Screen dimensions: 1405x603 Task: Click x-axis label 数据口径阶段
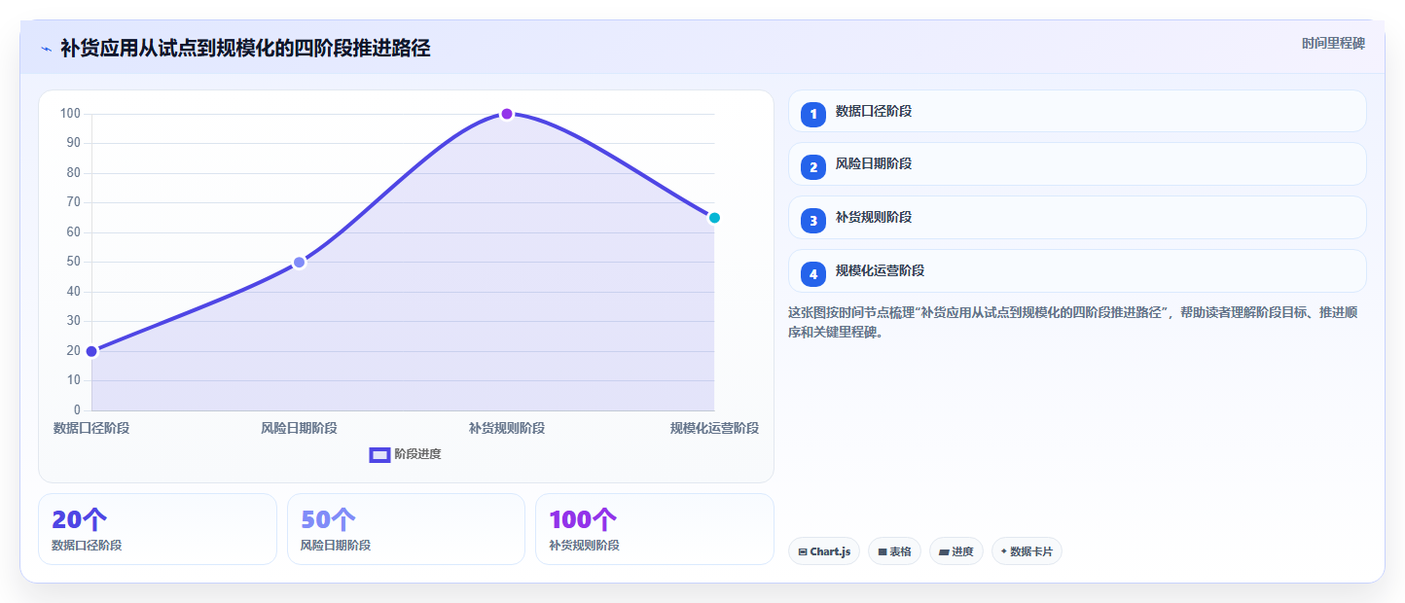pyautogui.click(x=91, y=428)
